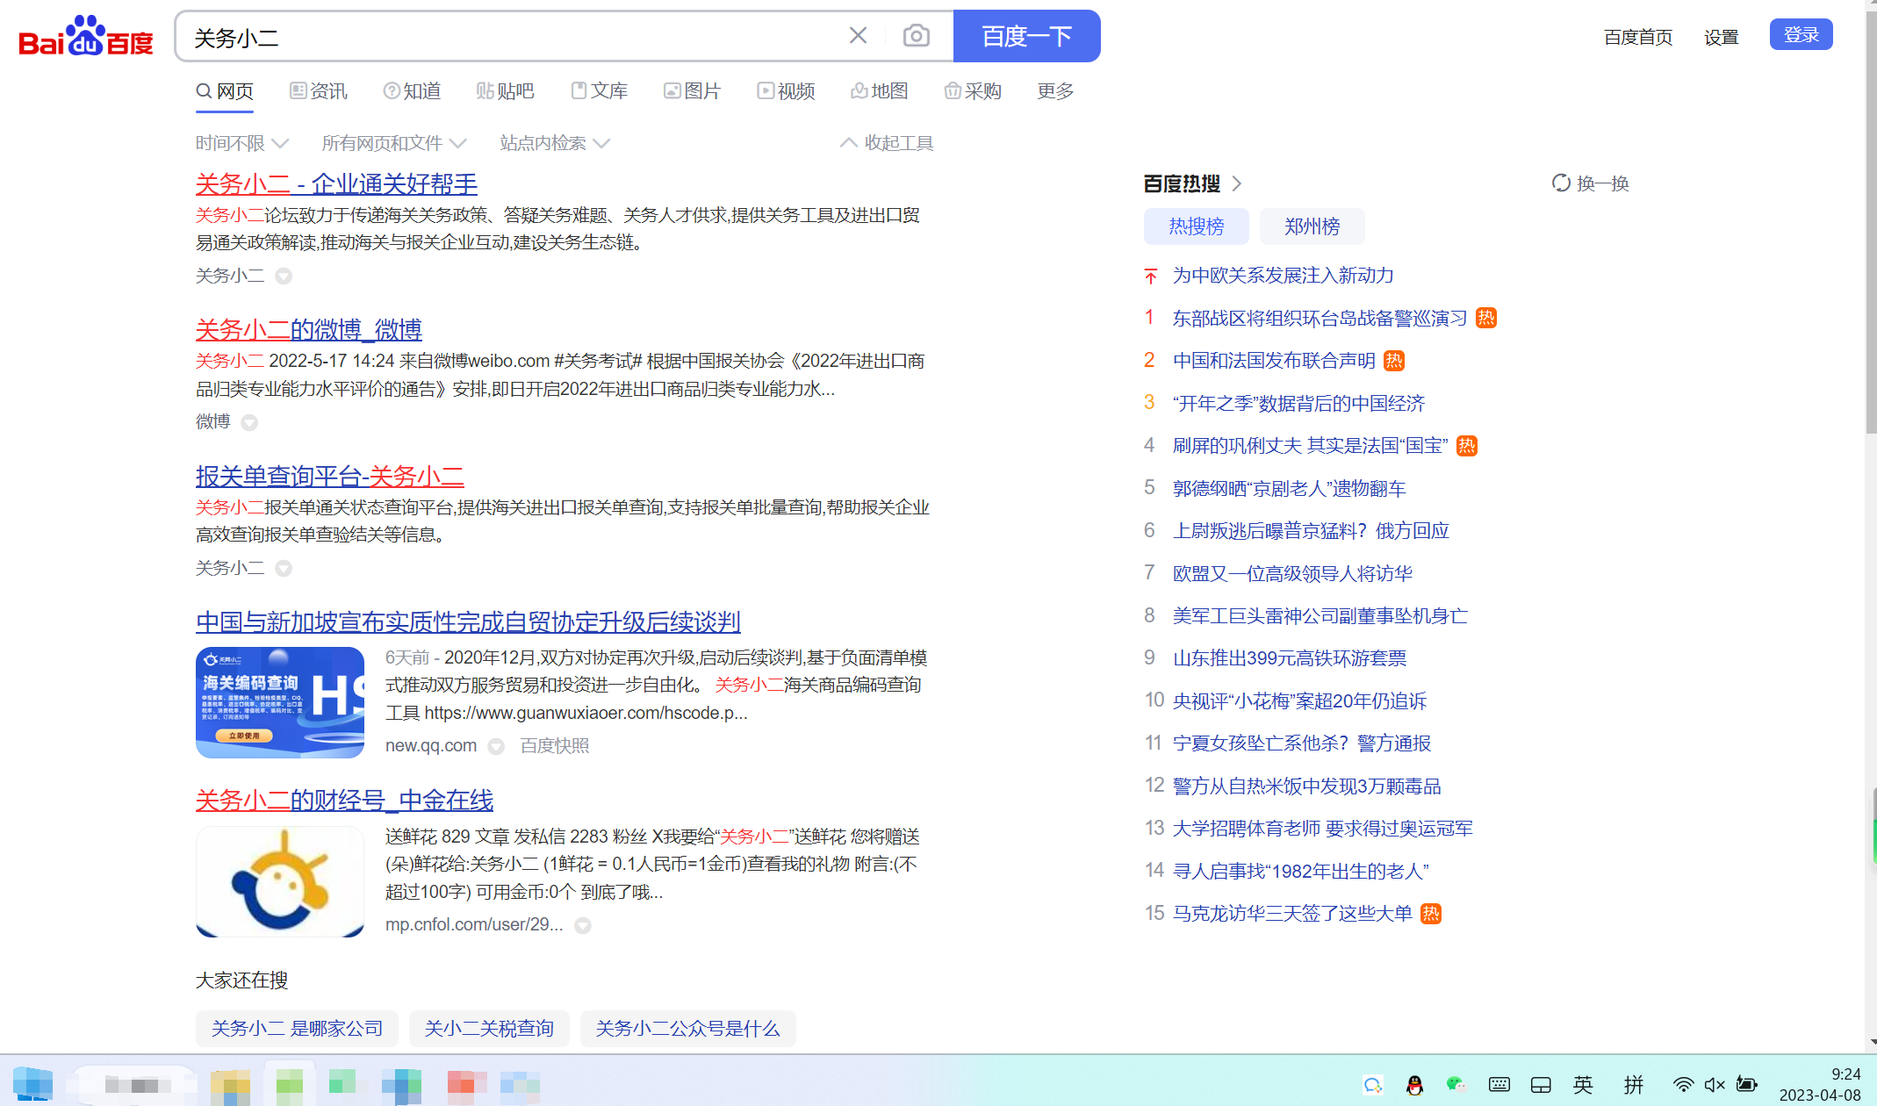Expand source arrow under 报关单查询平台 result

(284, 568)
